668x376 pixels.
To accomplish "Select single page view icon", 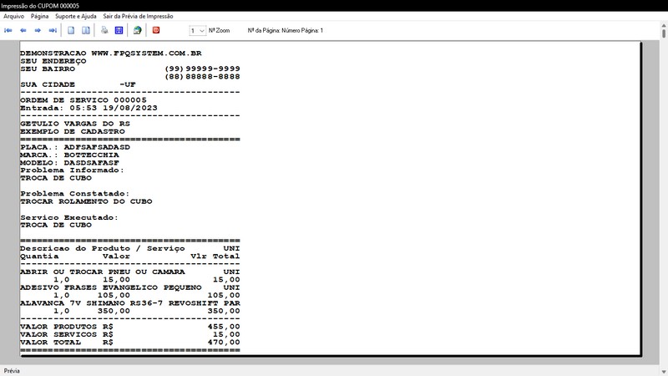I will click(x=72, y=30).
